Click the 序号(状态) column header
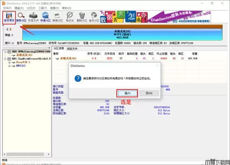Image resolution: width=230 pixels, height=165 pixels. [x=94, y=54]
